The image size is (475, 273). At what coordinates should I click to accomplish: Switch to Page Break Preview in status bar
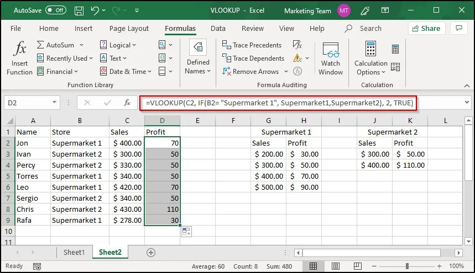(x=357, y=266)
